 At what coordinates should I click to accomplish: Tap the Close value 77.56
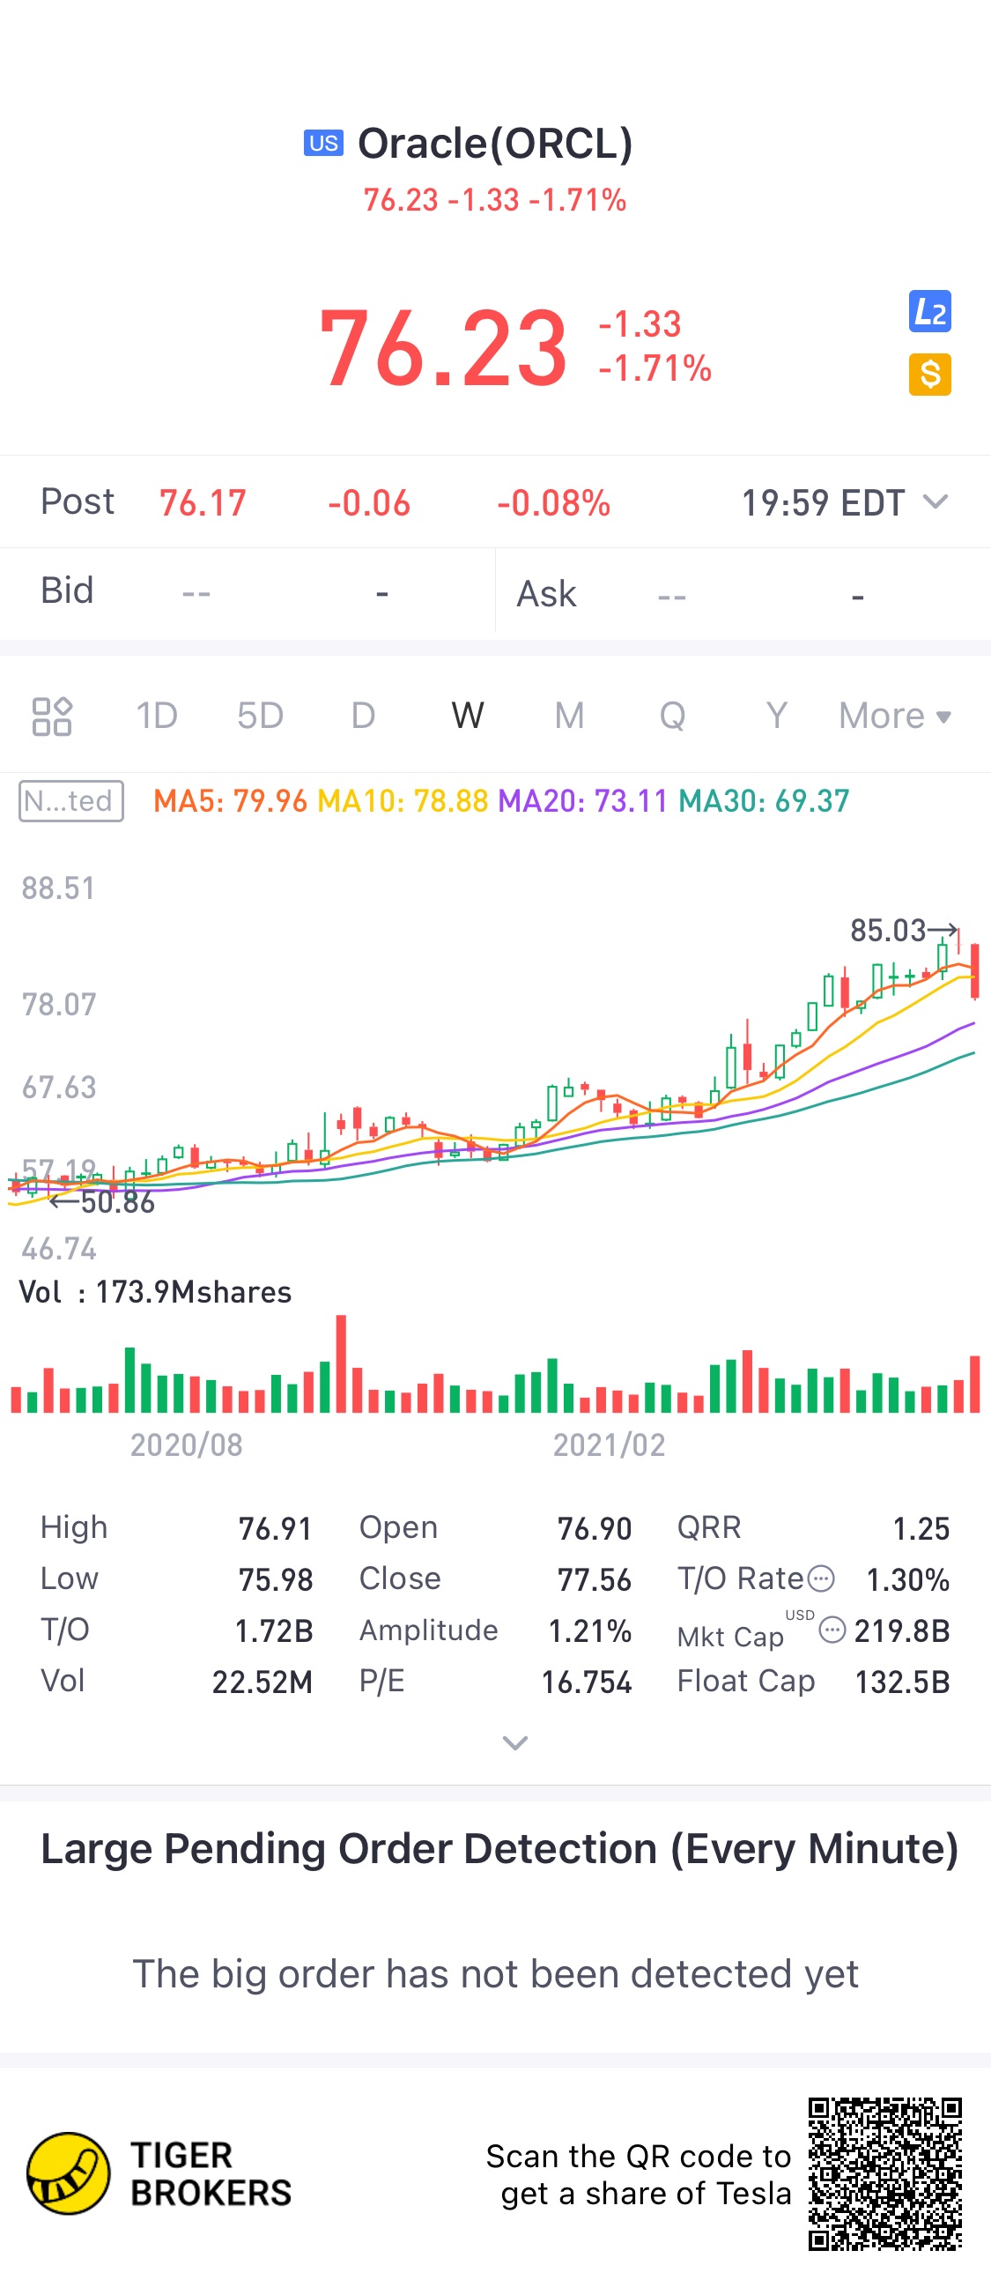594,1580
